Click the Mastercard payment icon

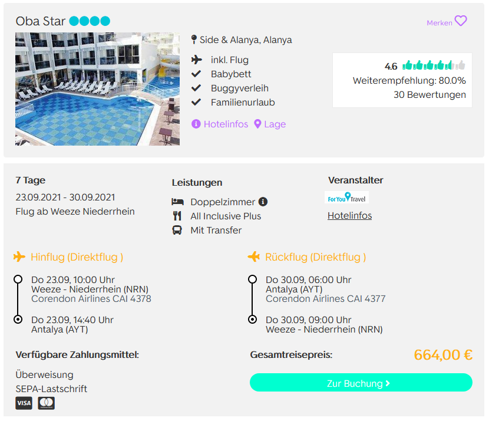coord(46,403)
